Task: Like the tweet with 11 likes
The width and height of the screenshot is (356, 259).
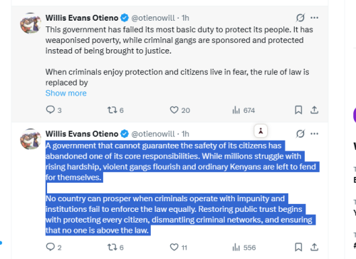Action: (x=179, y=248)
